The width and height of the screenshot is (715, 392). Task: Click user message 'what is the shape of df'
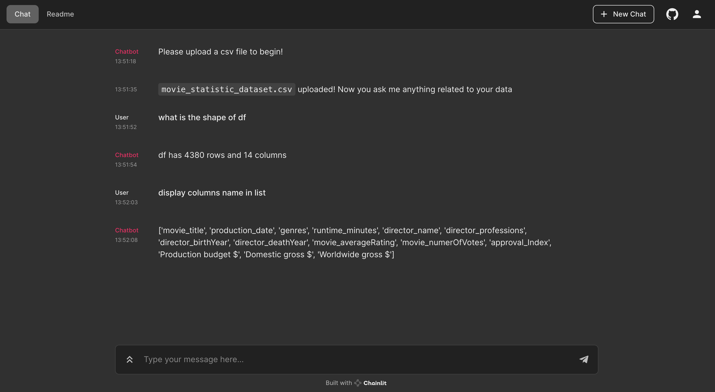(202, 117)
